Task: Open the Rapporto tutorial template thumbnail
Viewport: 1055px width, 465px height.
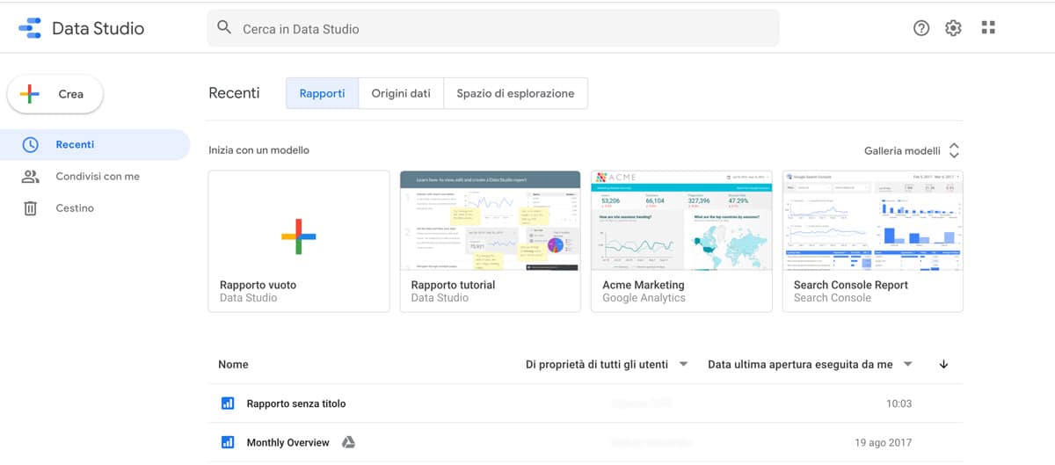Action: (x=491, y=221)
